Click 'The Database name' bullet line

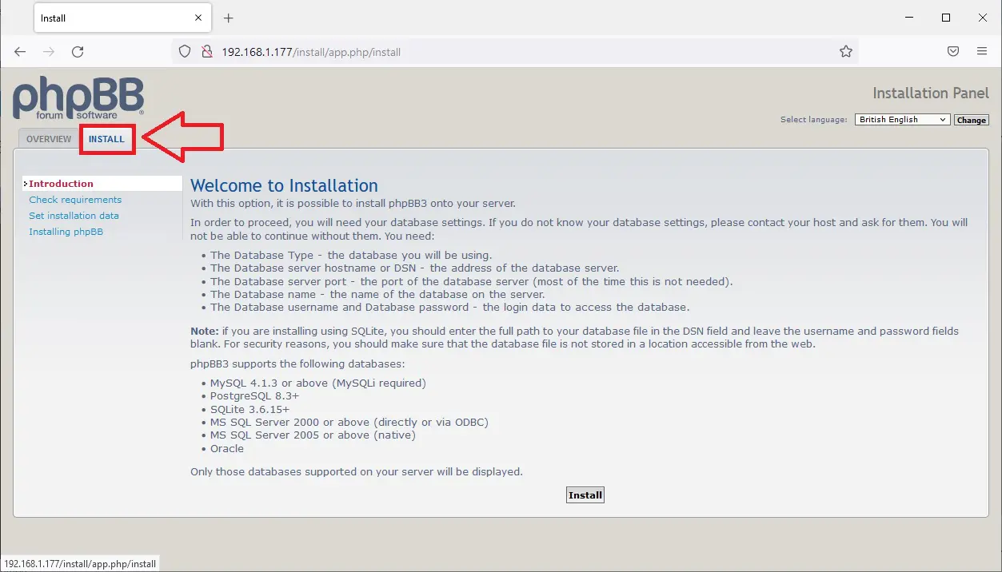[x=377, y=294]
